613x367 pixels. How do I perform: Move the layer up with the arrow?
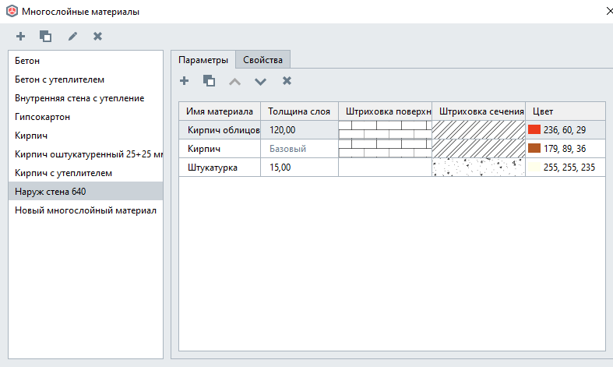click(234, 80)
